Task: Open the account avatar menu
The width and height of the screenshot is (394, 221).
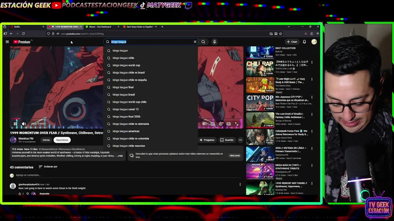Action: coord(314,42)
